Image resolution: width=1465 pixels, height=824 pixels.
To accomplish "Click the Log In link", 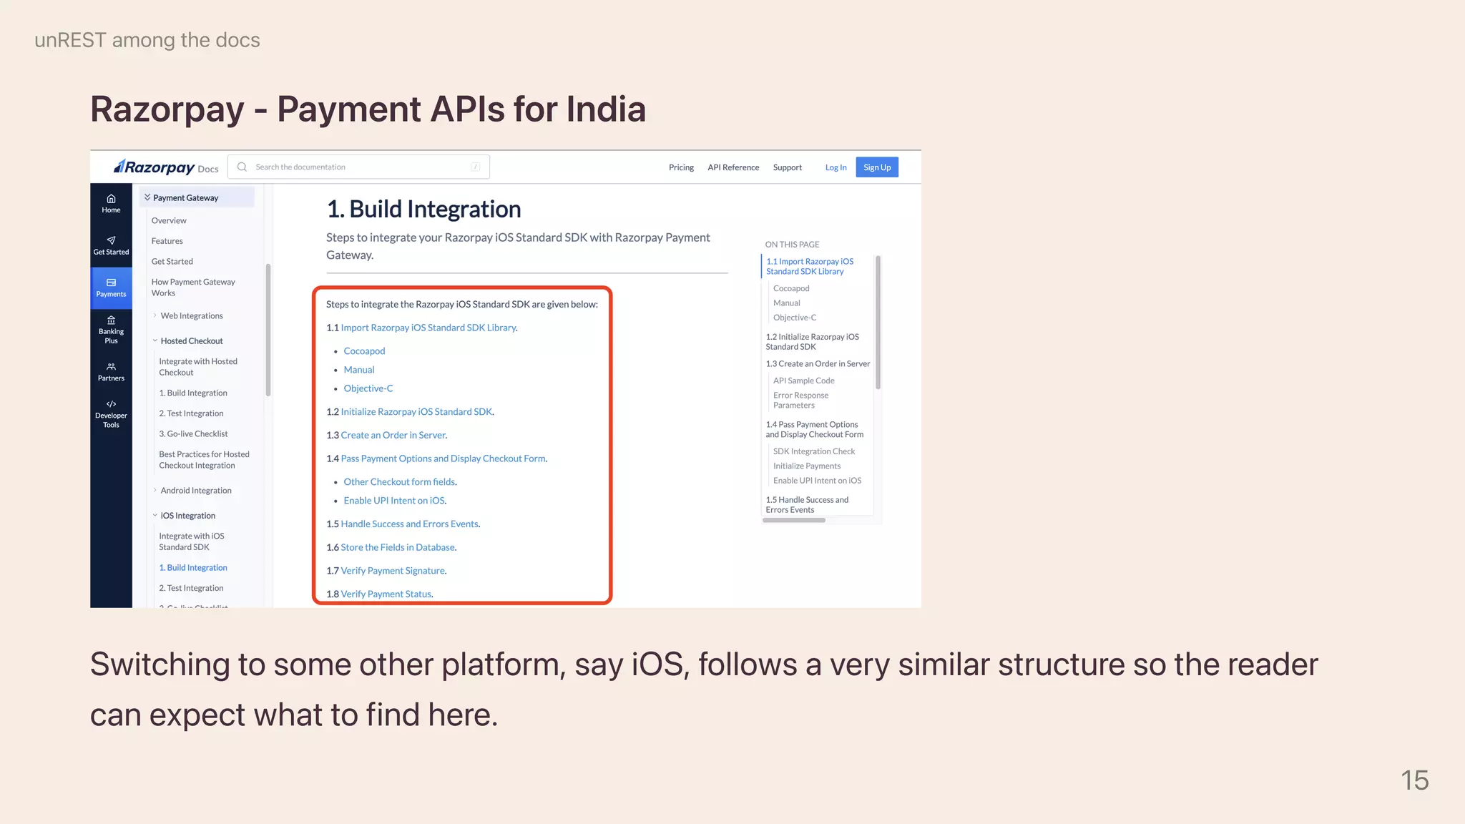I will click(836, 167).
